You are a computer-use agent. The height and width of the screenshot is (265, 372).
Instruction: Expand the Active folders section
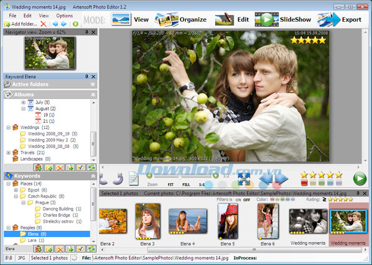point(93,84)
